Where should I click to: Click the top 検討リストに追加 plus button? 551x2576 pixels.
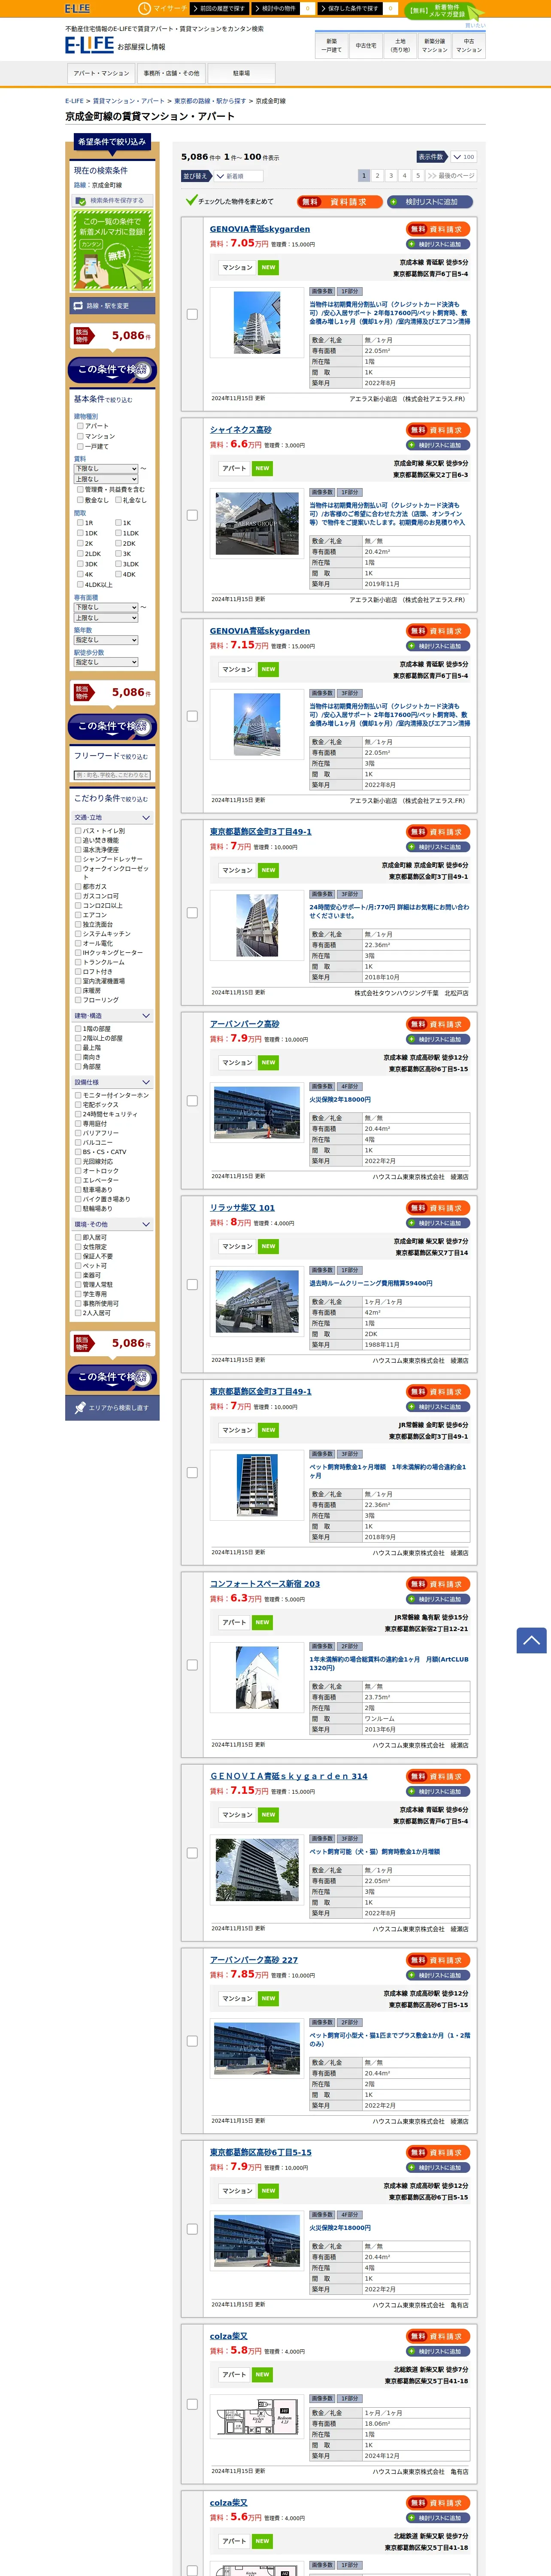coord(430,202)
